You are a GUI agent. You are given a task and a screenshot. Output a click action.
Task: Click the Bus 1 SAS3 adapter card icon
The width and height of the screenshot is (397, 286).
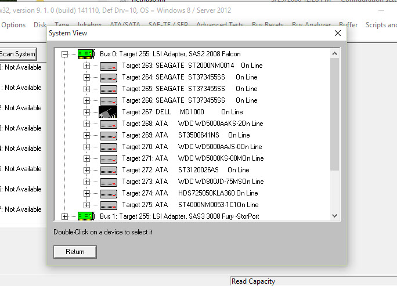pyautogui.click(x=86, y=216)
